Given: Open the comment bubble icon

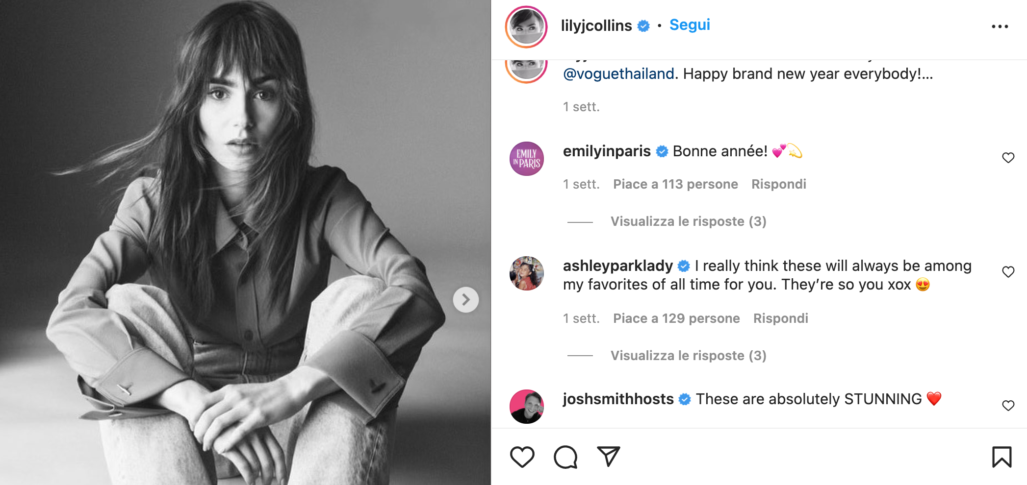Looking at the screenshot, I should 565,457.
